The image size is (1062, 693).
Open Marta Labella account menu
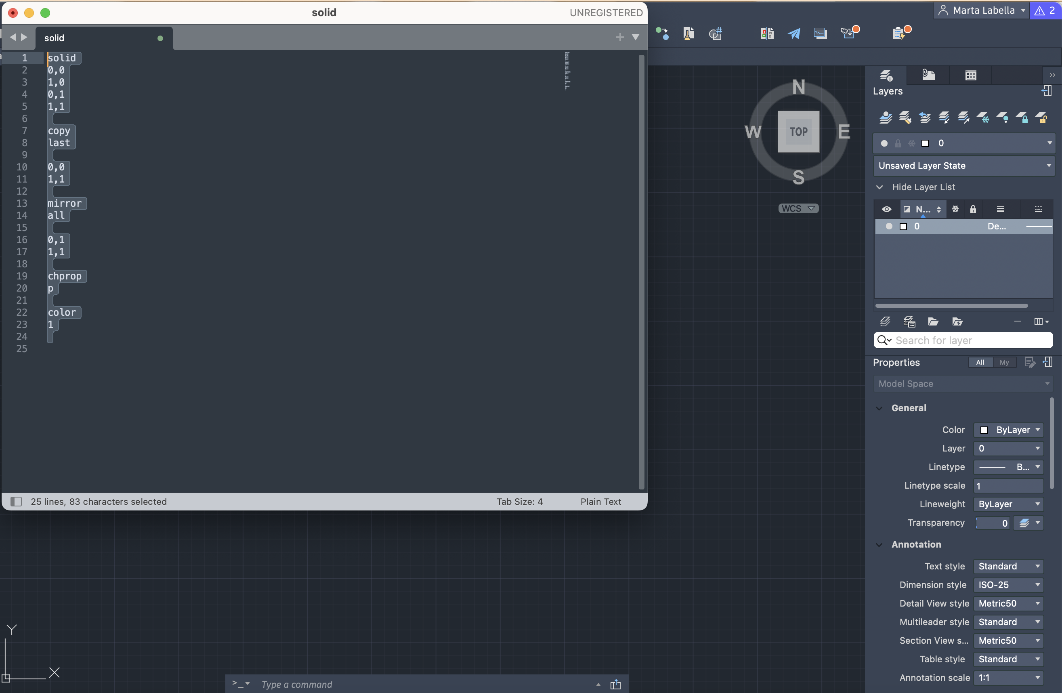[980, 10]
